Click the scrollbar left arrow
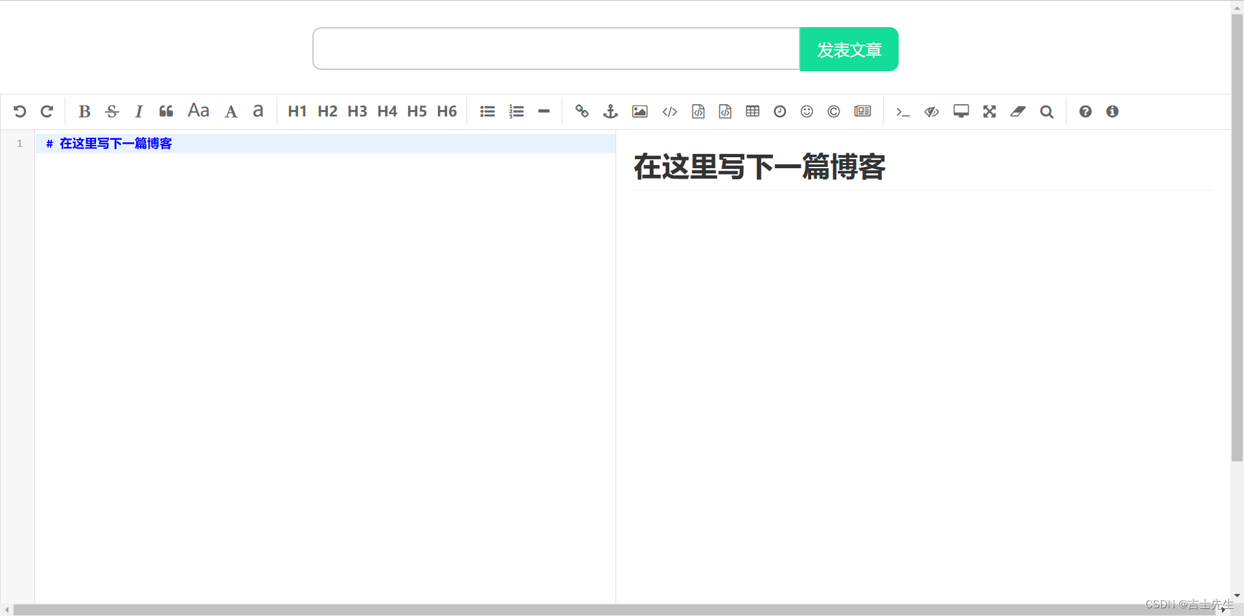This screenshot has height=616, width=1244. [x=6, y=610]
